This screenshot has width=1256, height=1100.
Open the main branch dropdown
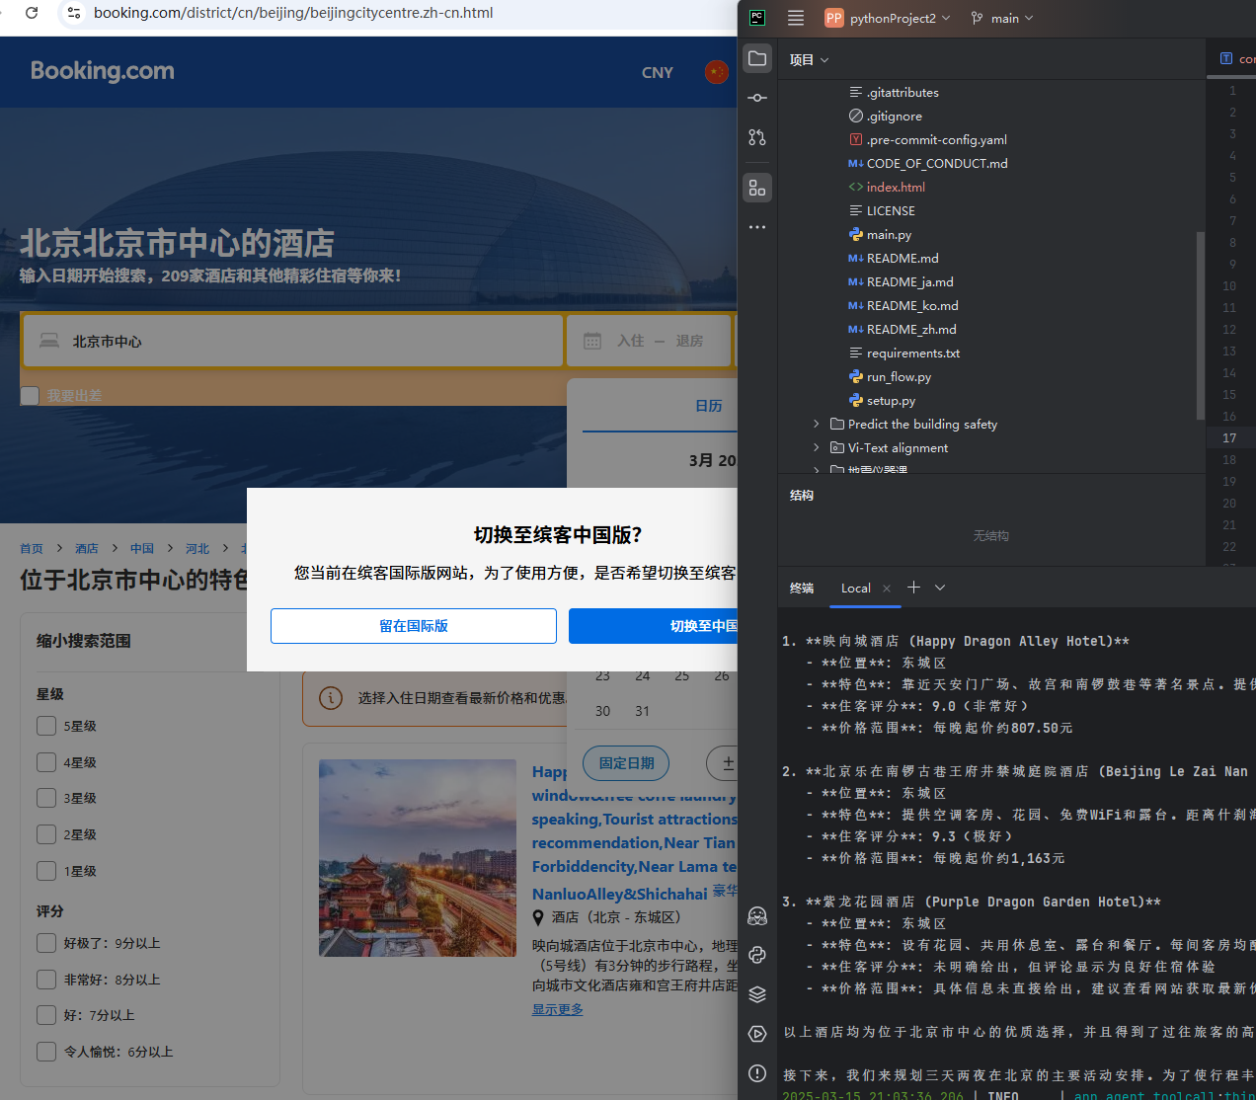point(1002,18)
